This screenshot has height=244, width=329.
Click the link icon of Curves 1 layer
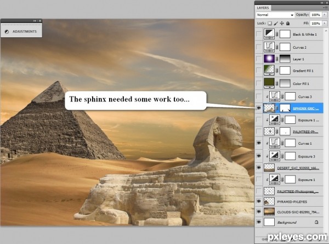tap(282, 144)
